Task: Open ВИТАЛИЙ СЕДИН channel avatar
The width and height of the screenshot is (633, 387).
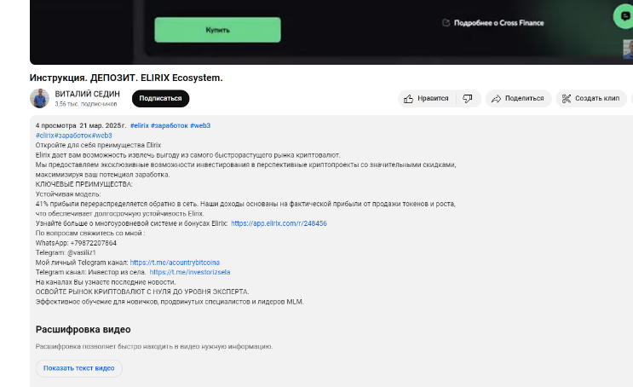Action: 39,98
